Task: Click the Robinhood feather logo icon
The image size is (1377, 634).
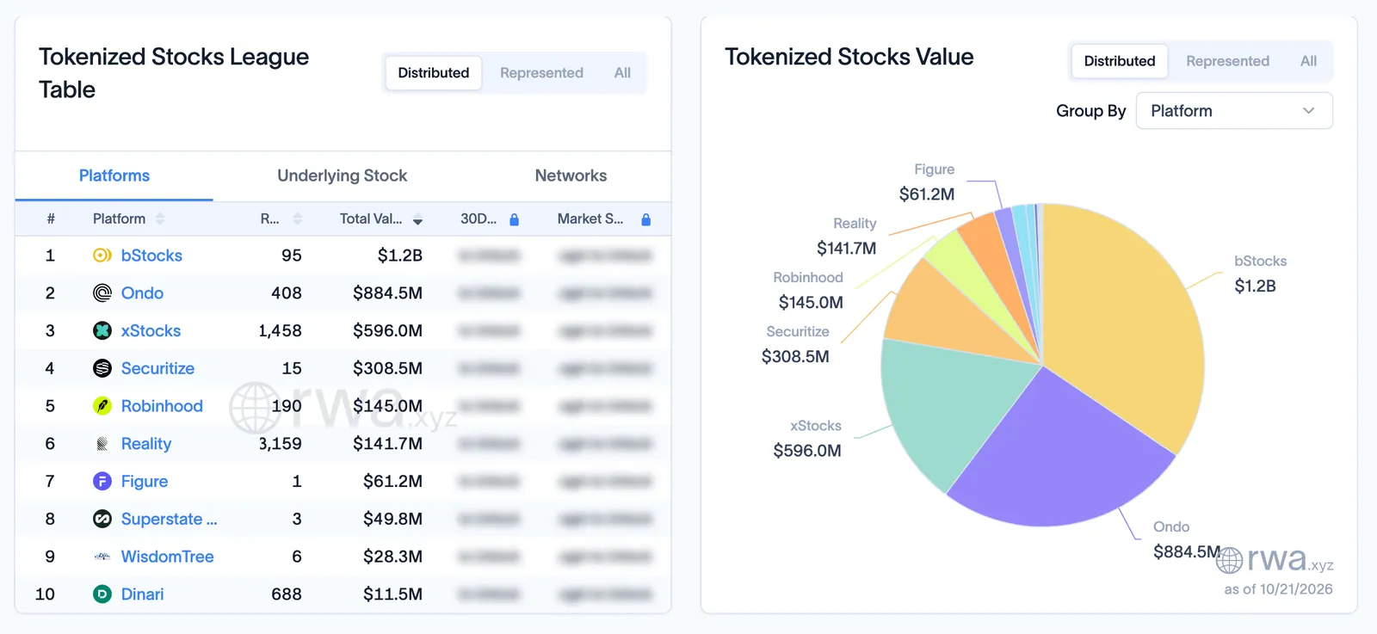Action: click(102, 406)
